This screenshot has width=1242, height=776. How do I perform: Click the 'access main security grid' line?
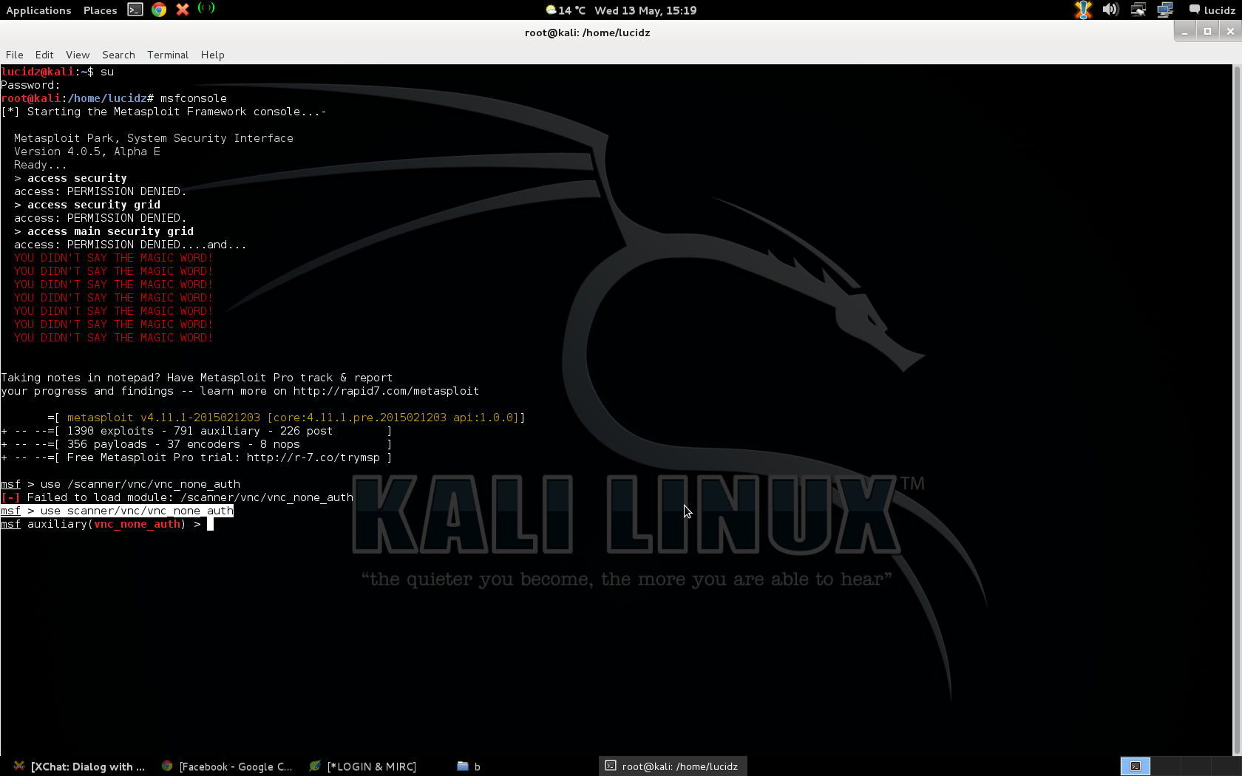click(x=103, y=231)
